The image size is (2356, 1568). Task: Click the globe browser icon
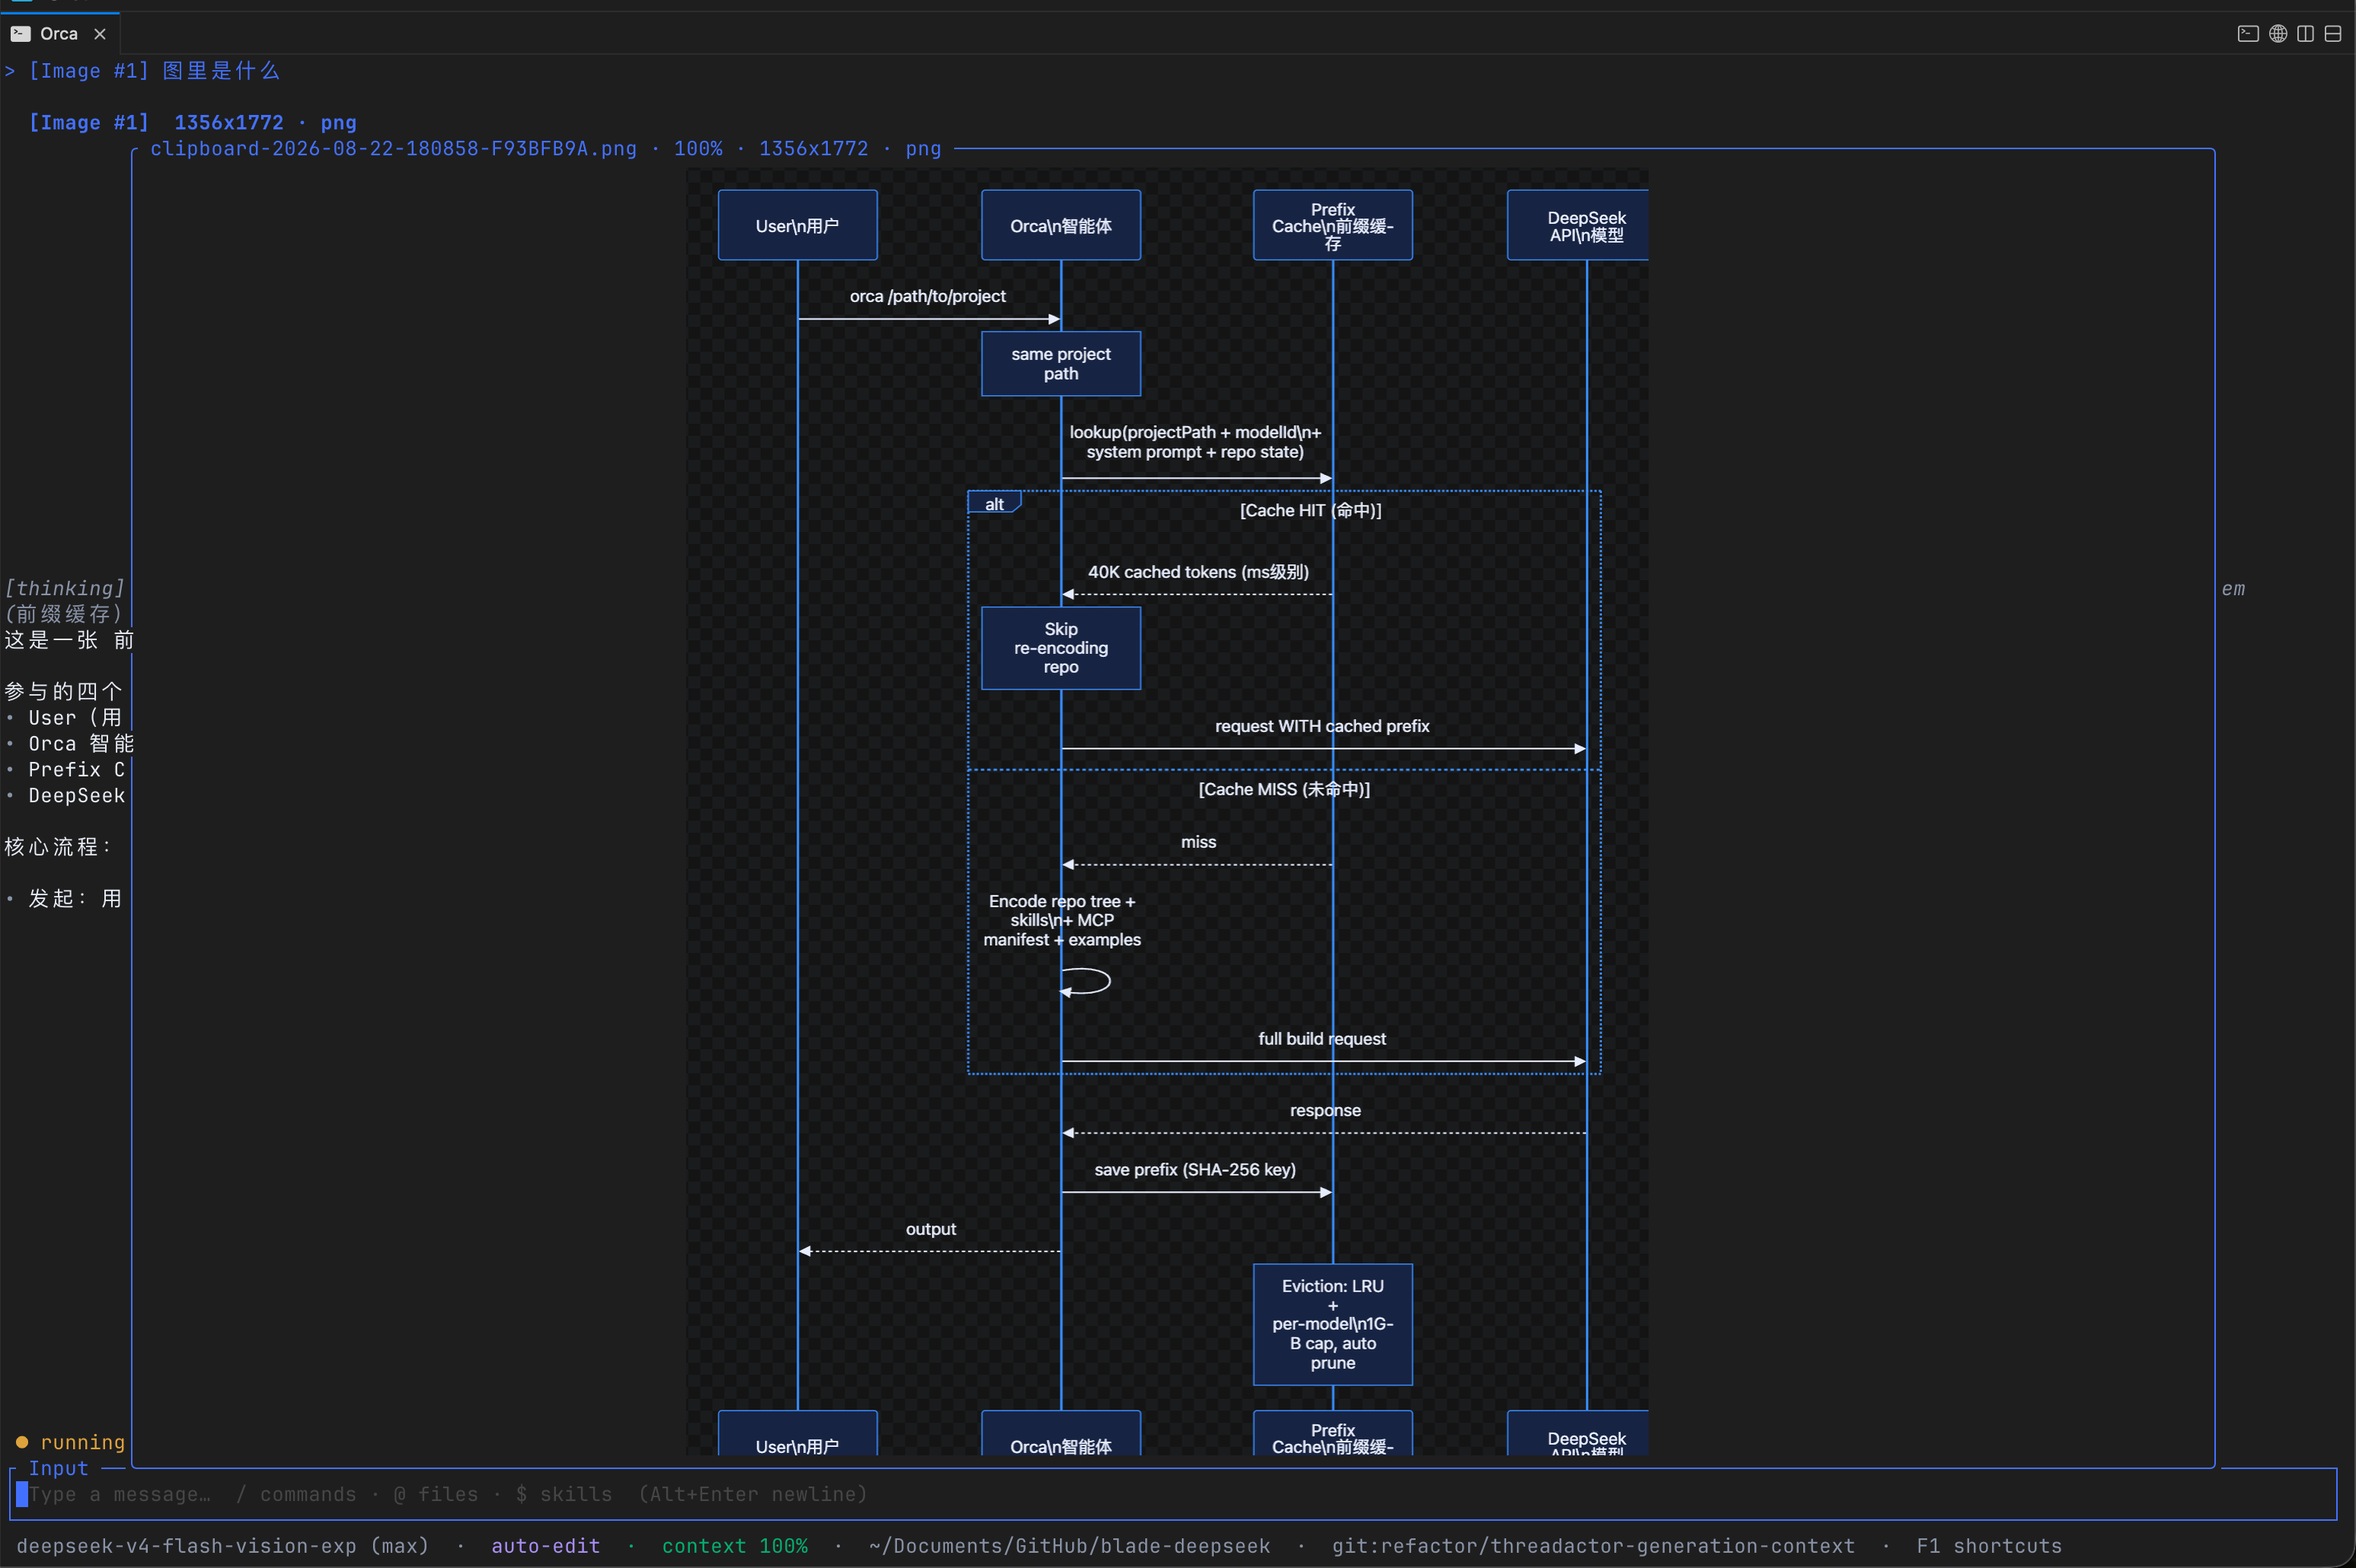point(2278,34)
